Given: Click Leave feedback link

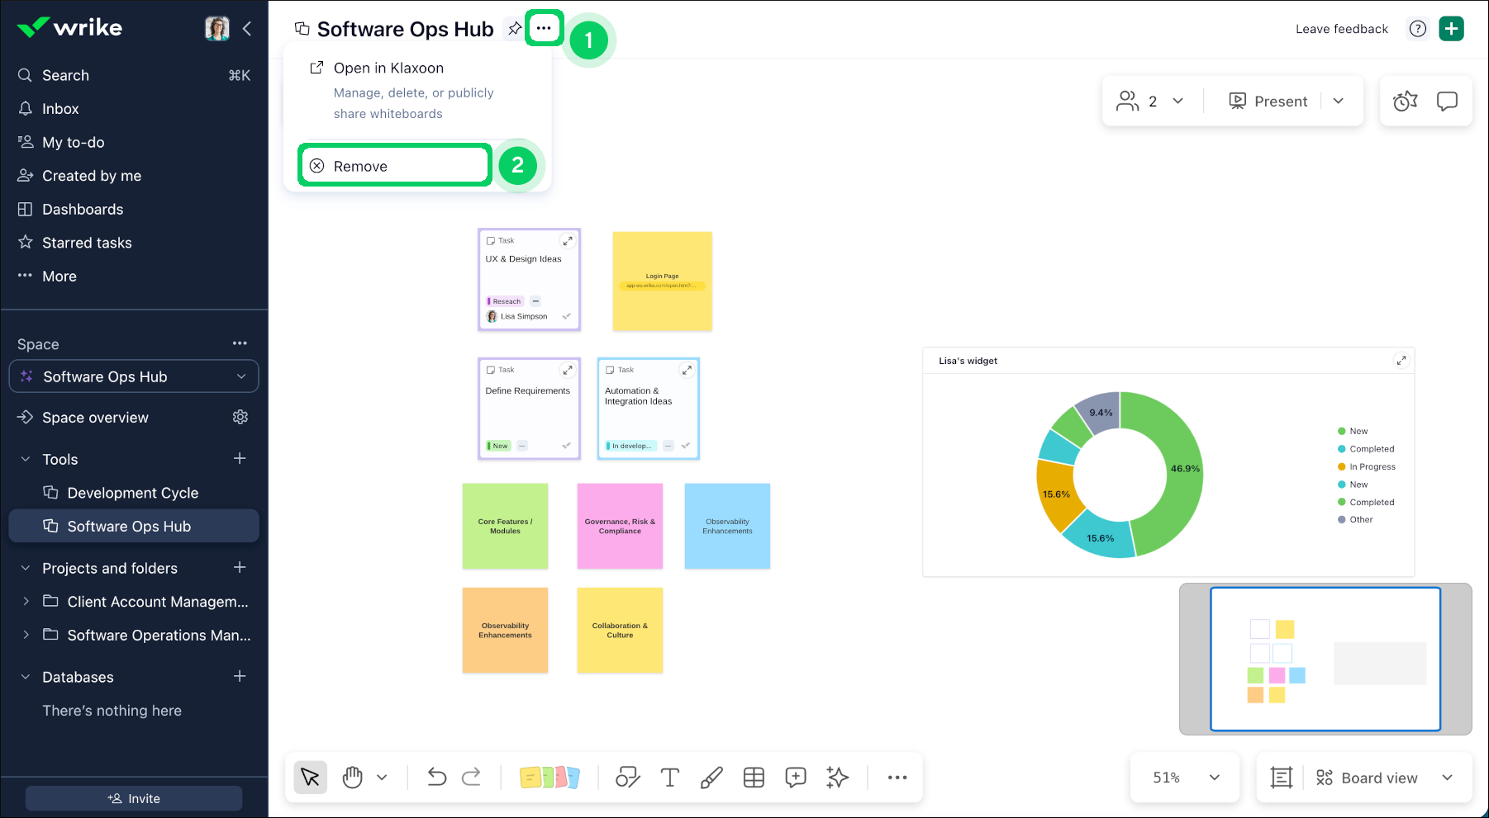Looking at the screenshot, I should (1342, 29).
